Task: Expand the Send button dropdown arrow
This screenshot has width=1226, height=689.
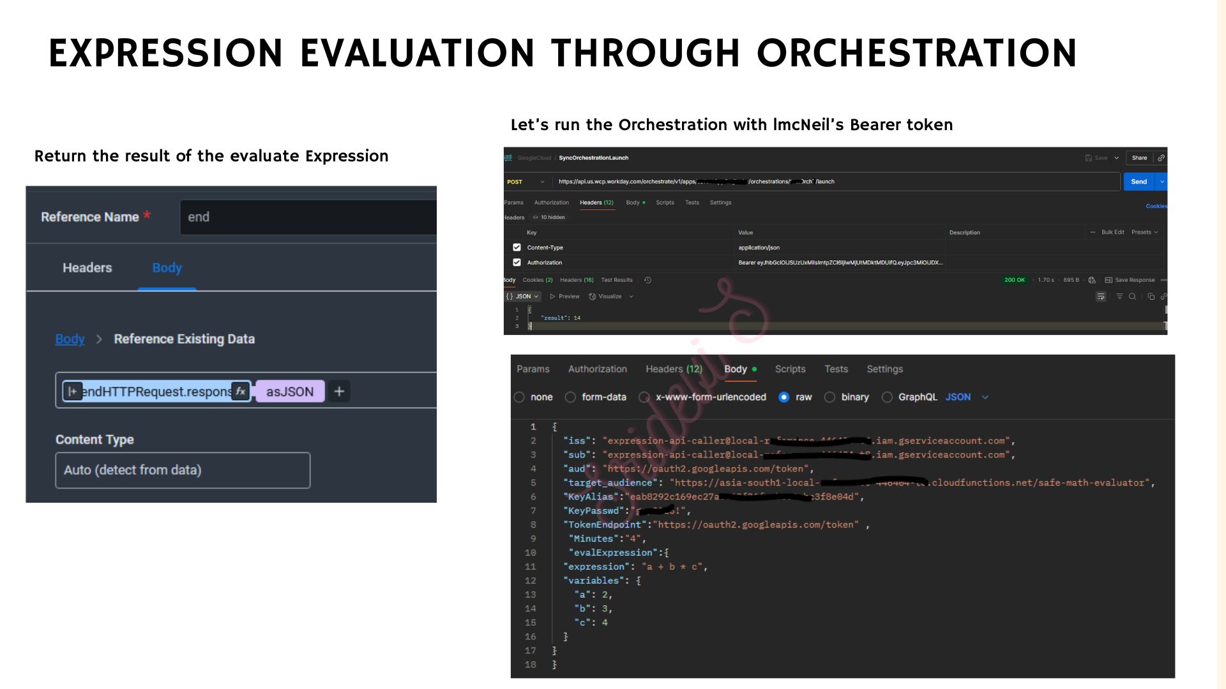Action: pos(1162,182)
